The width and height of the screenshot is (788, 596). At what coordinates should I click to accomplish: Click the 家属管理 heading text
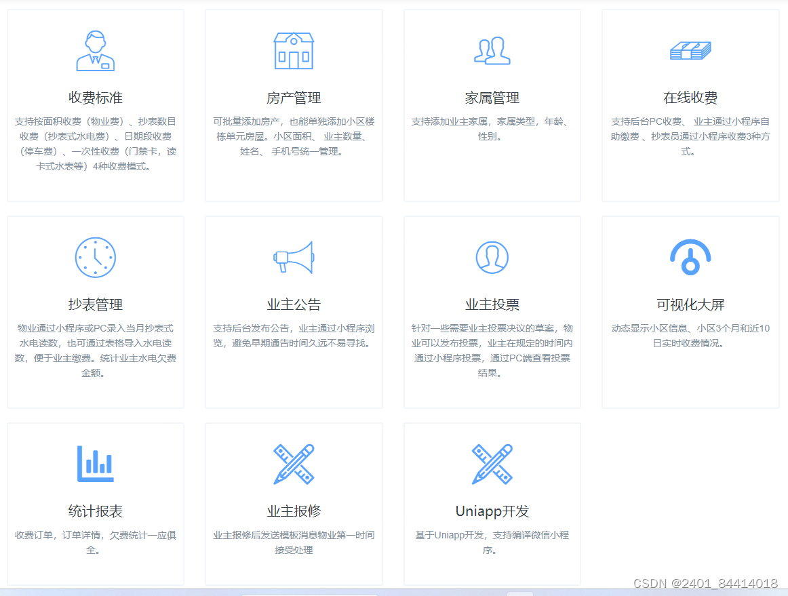[x=492, y=97]
